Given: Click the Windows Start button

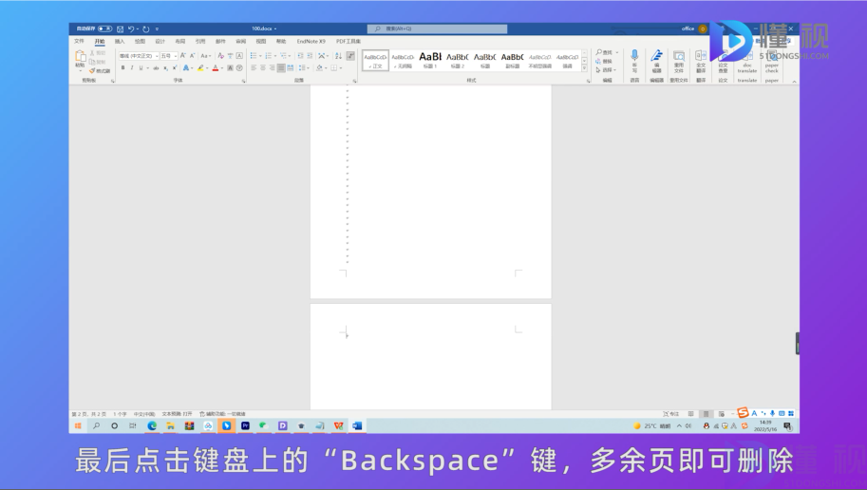Looking at the screenshot, I should click(x=78, y=425).
